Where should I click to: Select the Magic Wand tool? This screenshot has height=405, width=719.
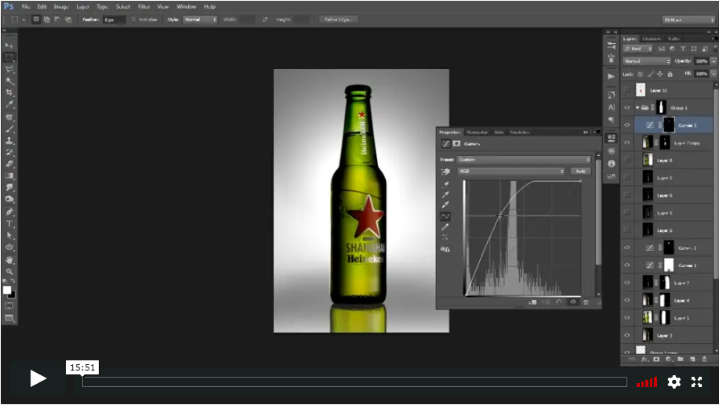(x=9, y=81)
